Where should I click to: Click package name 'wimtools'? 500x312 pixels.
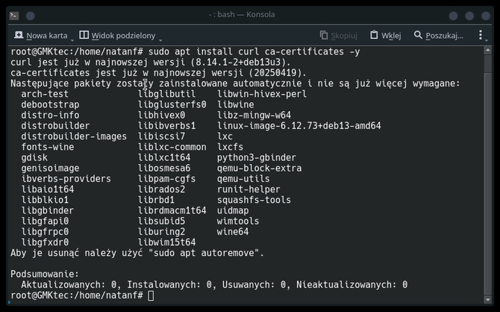[238, 221]
